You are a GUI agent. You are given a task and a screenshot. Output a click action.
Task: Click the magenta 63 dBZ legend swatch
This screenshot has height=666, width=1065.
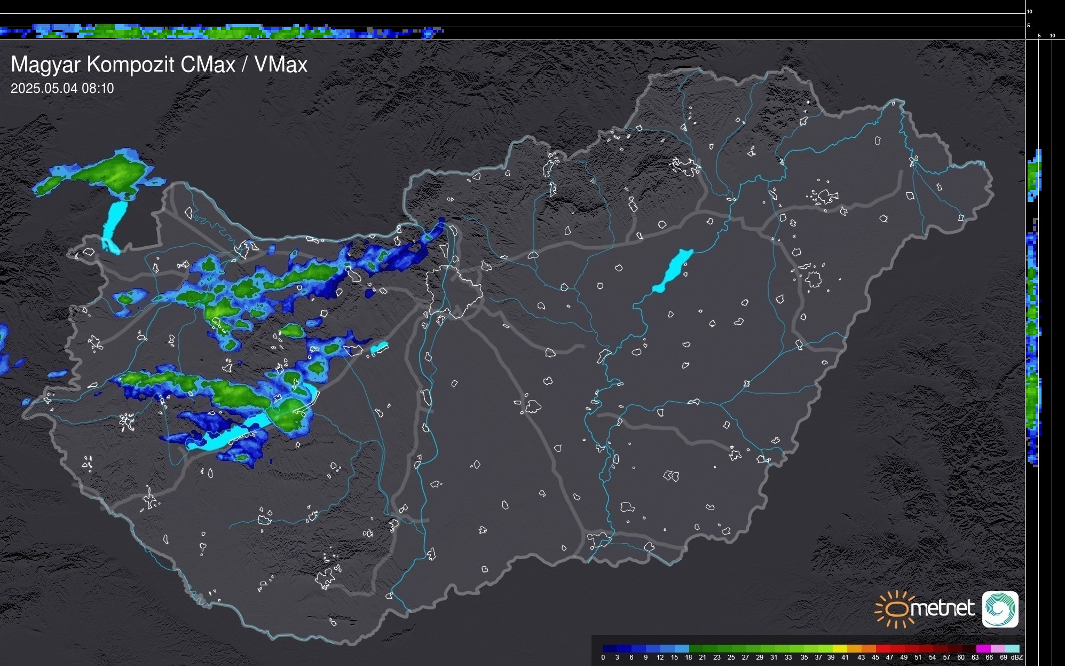983,648
